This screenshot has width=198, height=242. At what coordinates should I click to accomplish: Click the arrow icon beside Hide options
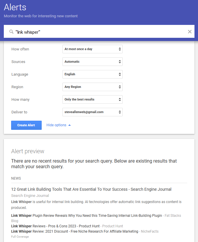pyautogui.click(x=70, y=125)
